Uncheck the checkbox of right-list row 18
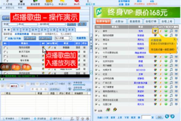 click(96, 104)
